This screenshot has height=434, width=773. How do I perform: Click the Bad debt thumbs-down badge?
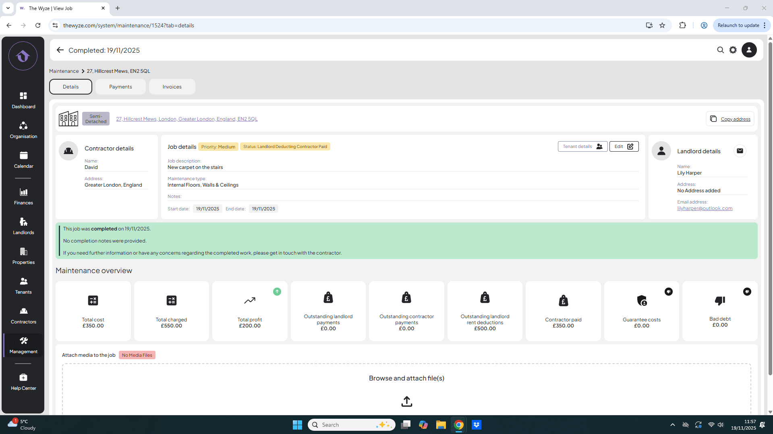pos(747,292)
